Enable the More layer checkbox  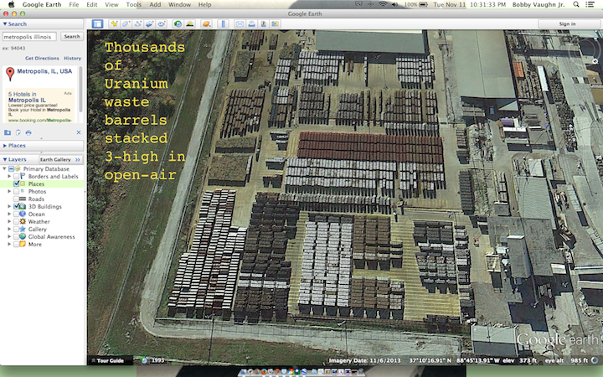pyautogui.click(x=16, y=245)
